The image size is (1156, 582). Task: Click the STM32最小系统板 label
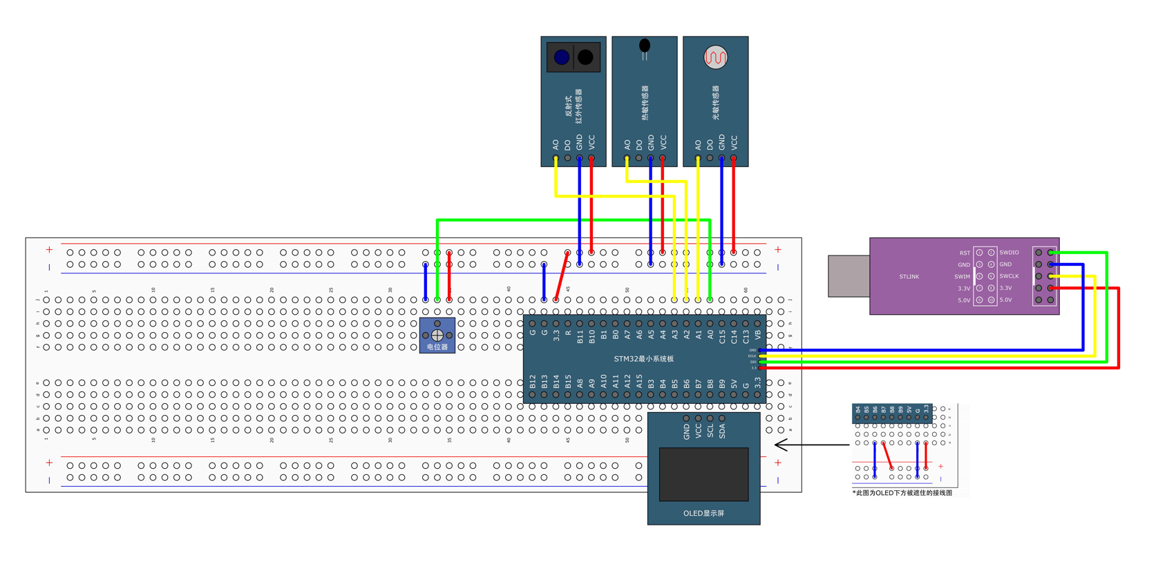643,359
